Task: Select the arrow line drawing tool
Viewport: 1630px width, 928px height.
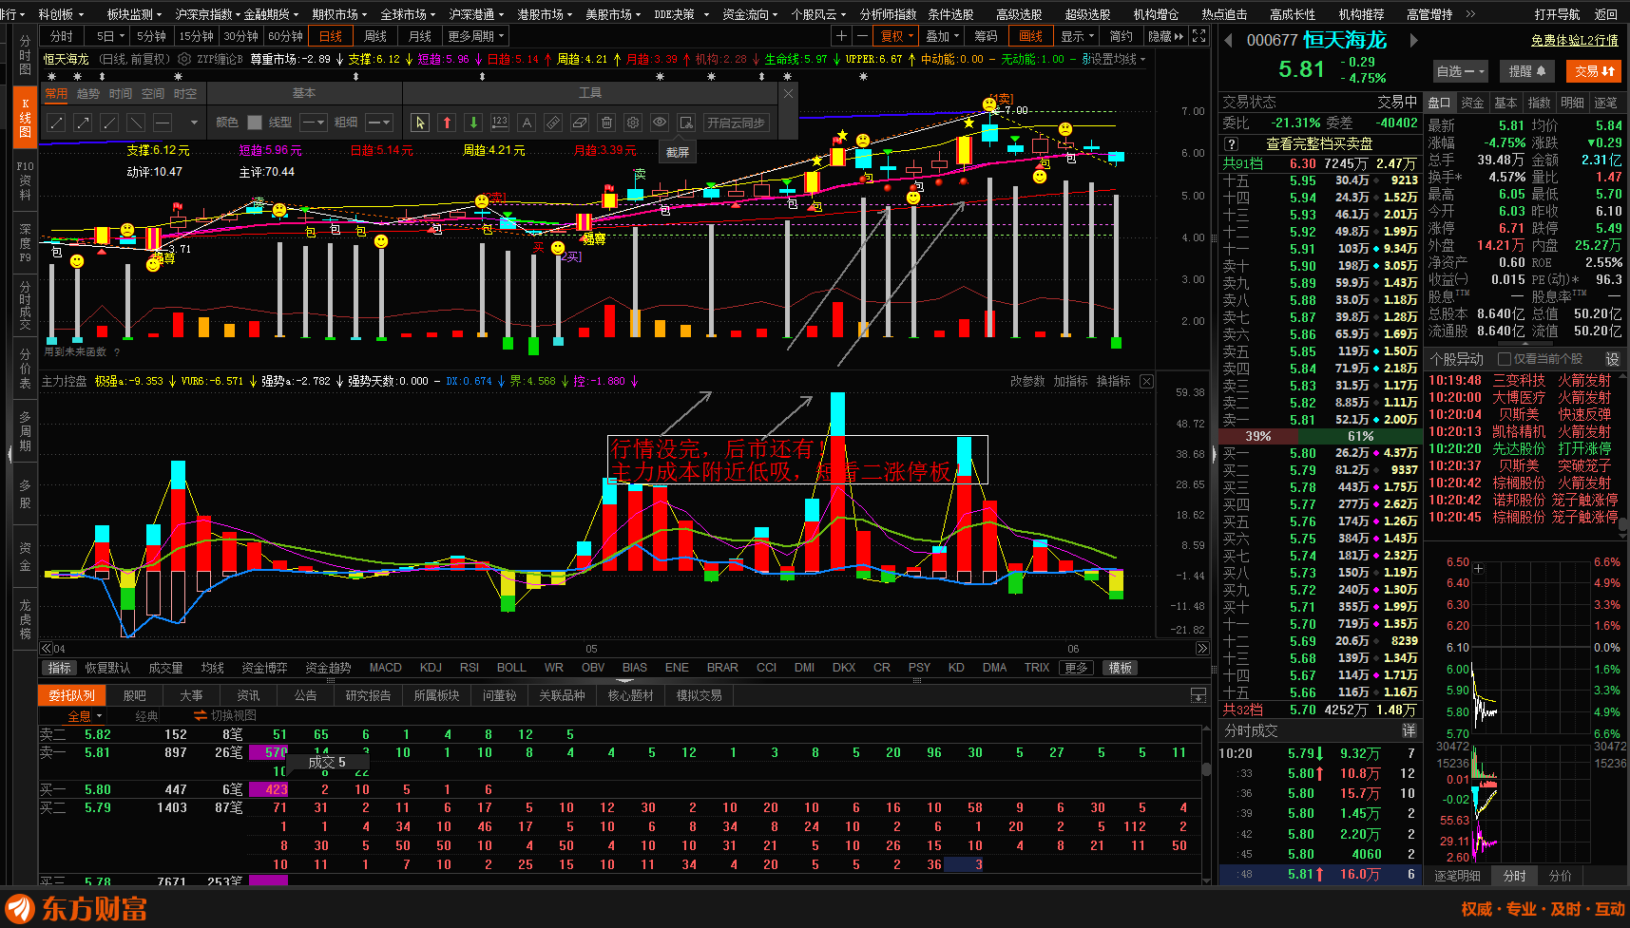Action: tap(83, 123)
